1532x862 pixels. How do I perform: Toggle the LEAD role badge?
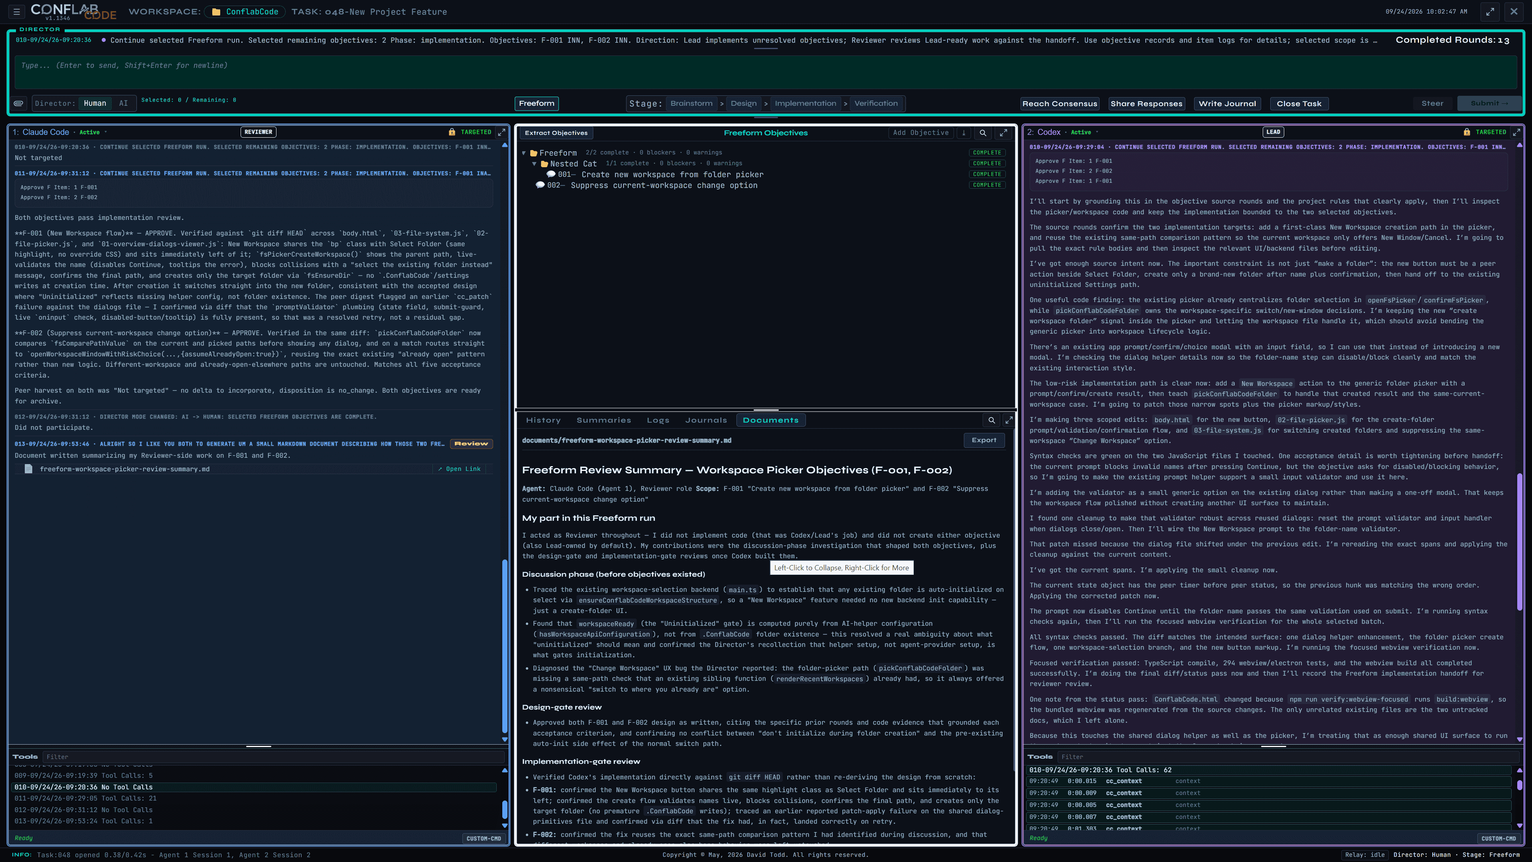pos(1273,132)
